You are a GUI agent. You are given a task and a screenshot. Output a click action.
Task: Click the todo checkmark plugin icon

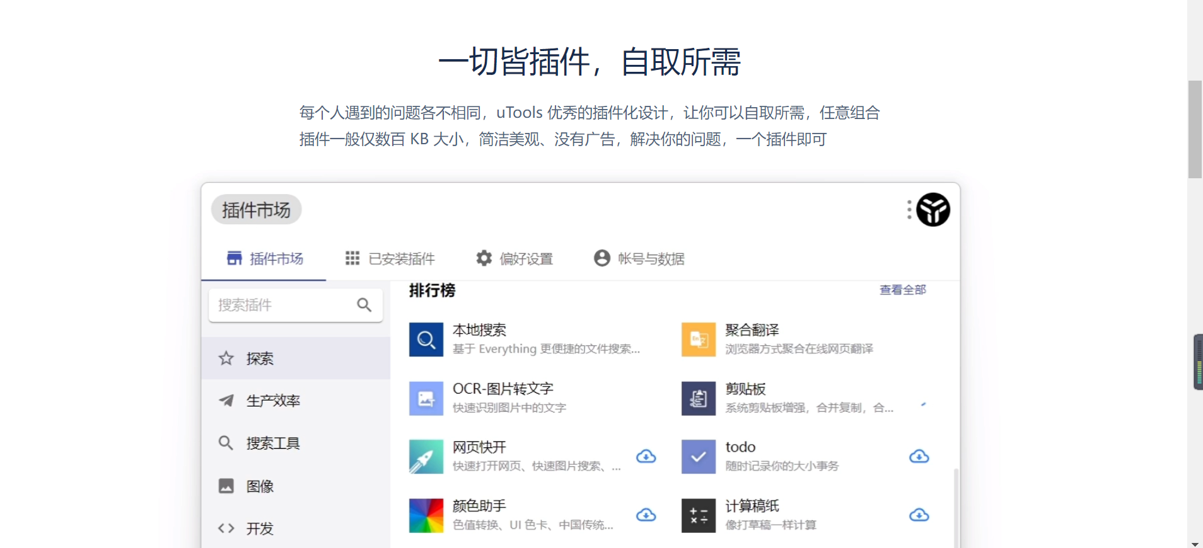coord(699,457)
